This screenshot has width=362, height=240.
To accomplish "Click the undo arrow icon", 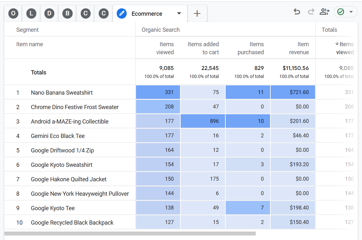I will coord(297,12).
